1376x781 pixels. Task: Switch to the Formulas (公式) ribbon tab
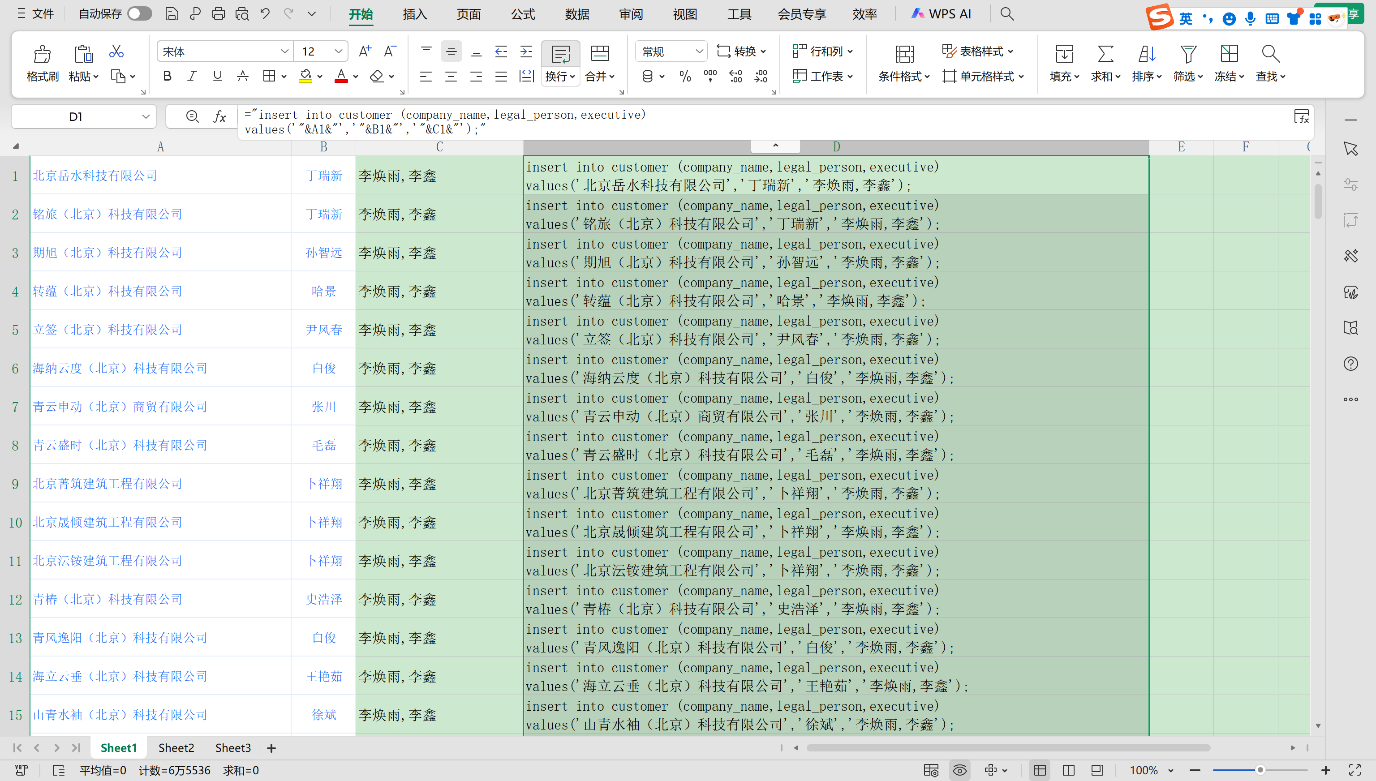[x=523, y=14]
